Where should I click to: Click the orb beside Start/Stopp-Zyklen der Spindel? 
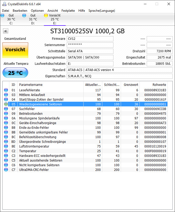click(6, 99)
